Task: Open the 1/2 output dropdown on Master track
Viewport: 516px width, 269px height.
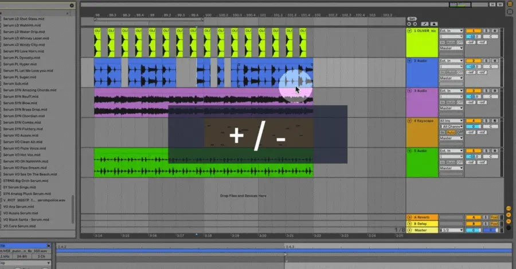Action: pyautogui.click(x=451, y=230)
